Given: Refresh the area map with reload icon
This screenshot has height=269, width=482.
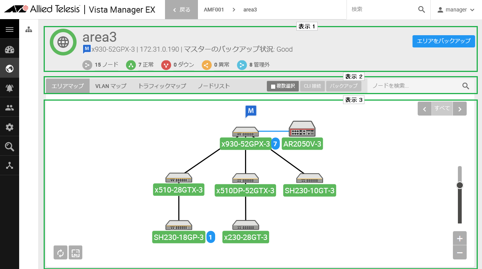Looking at the screenshot, I should click(60, 253).
